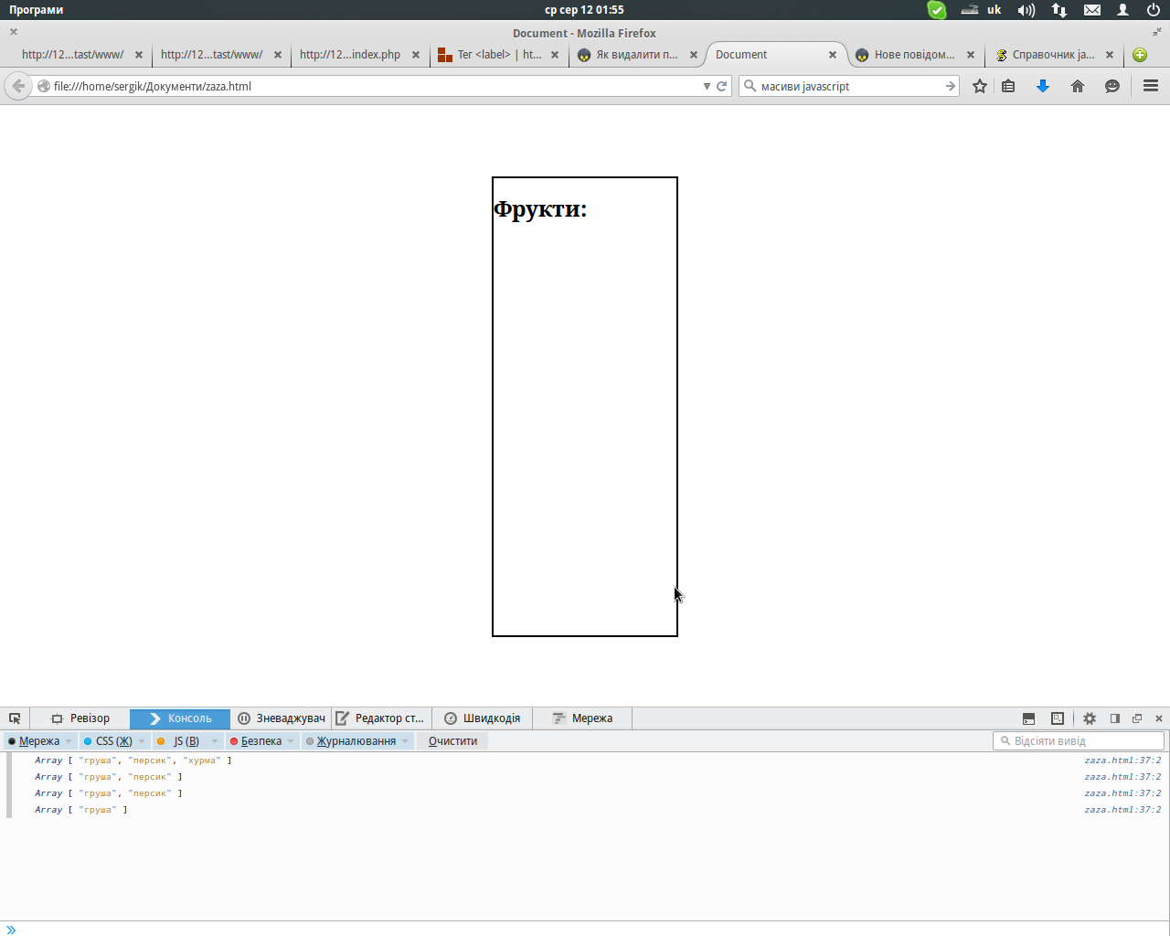1170x936 pixels.
Task: Open the Firefox hamburger menu
Action: [1151, 86]
